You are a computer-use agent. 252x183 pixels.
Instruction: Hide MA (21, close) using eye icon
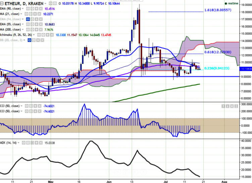point(27,14)
